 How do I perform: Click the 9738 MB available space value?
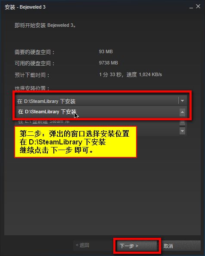click(109, 63)
